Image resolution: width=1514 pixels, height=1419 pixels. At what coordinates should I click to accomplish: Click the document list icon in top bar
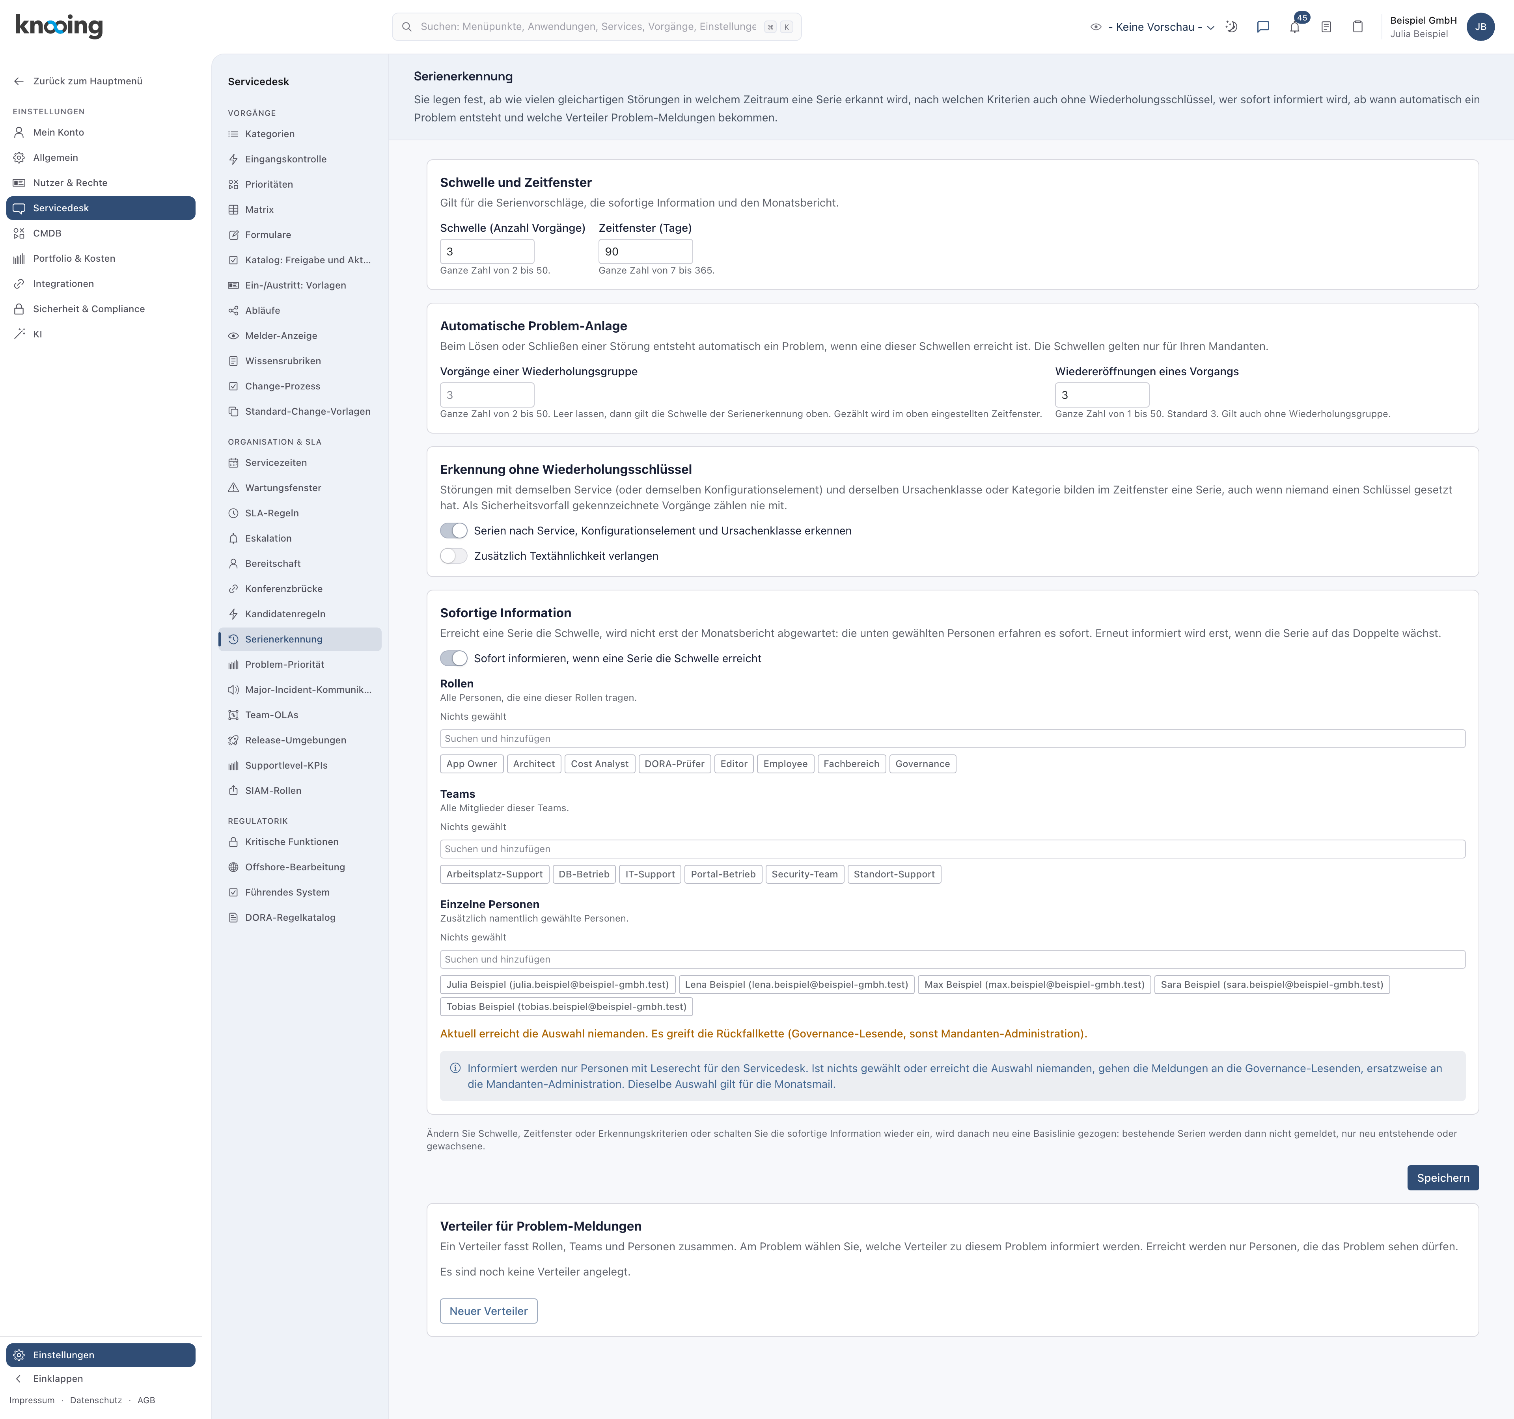[x=1326, y=27]
